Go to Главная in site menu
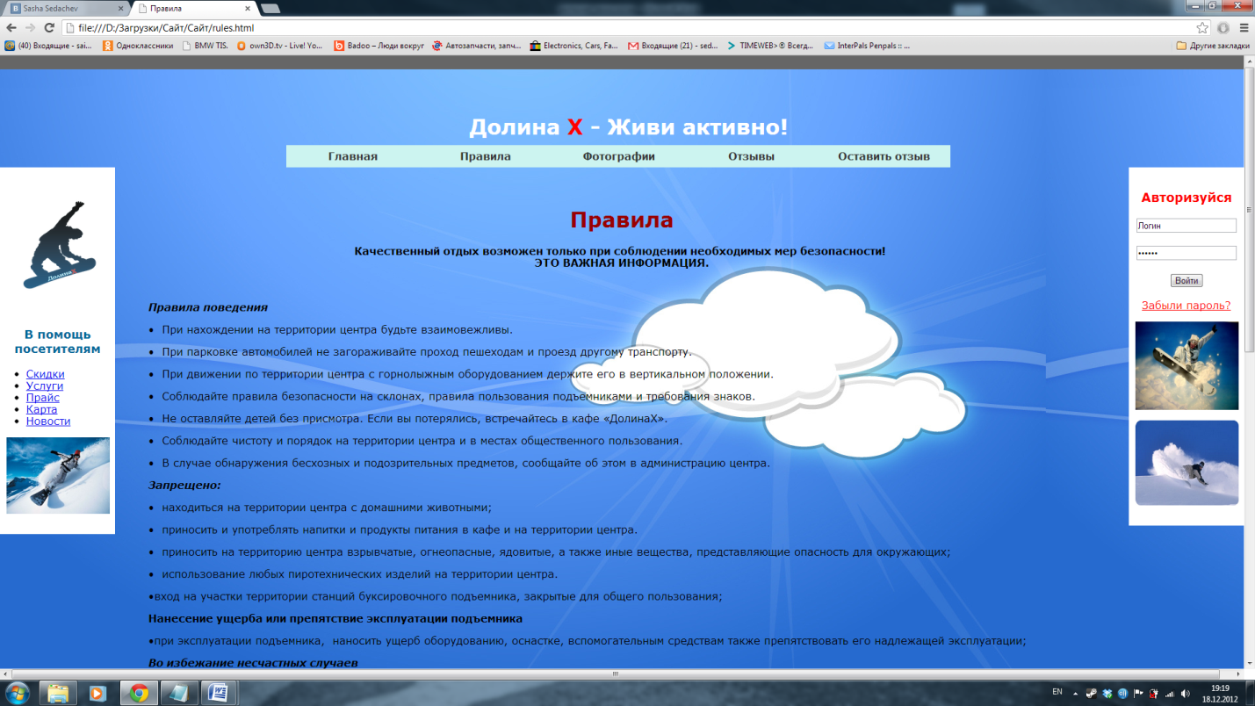Viewport: 1255px width, 706px height. pos(353,156)
